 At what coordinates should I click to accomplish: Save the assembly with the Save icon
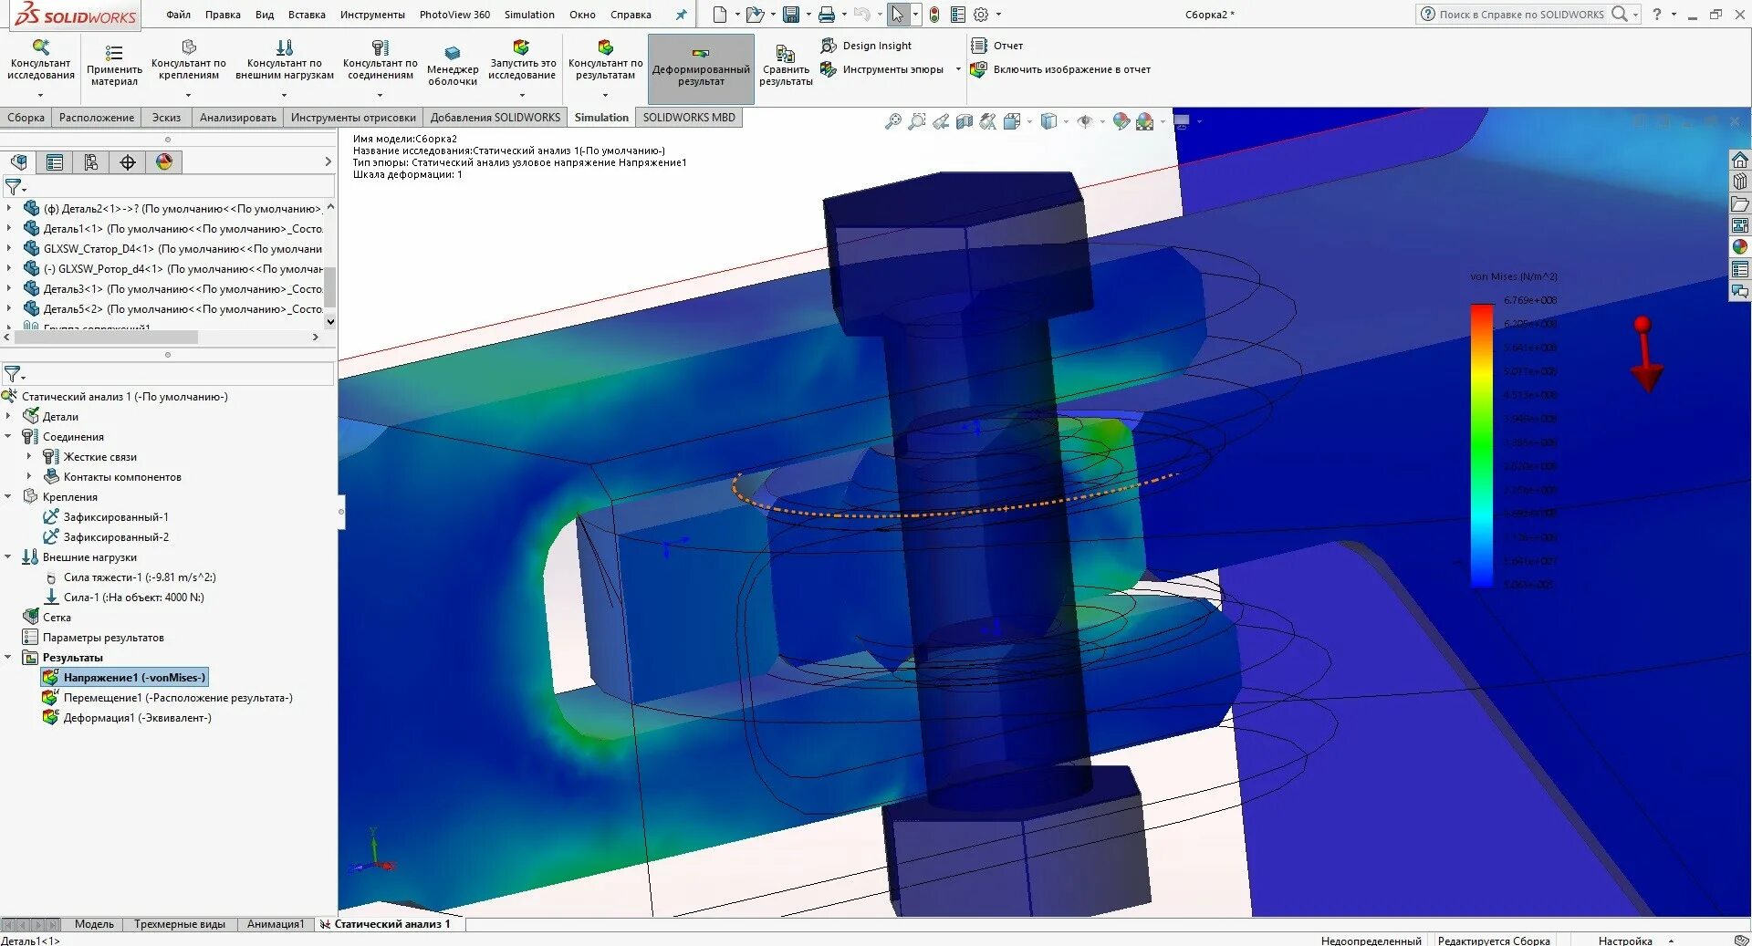click(x=791, y=15)
